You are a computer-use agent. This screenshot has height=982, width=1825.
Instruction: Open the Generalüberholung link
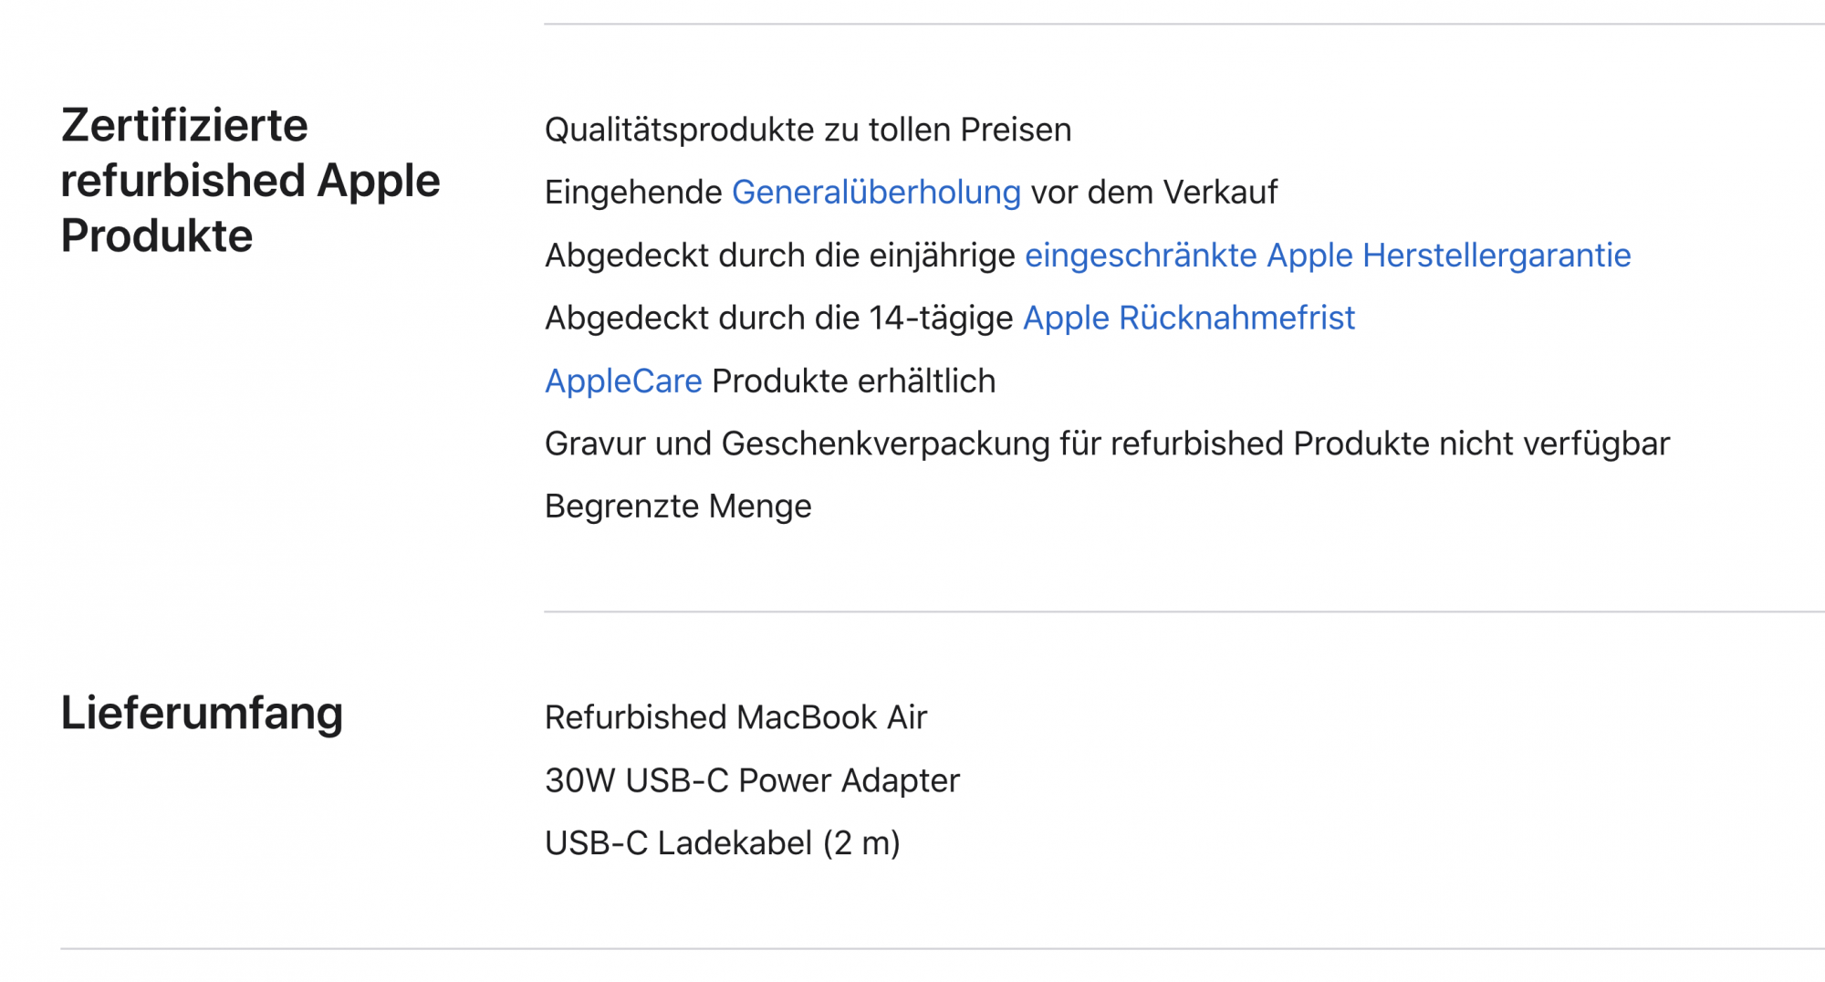tap(876, 193)
